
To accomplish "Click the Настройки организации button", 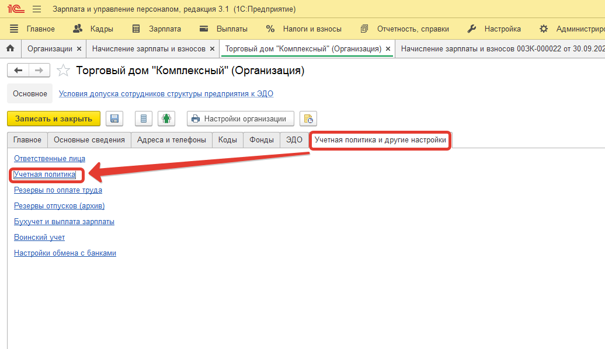I will 239,119.
